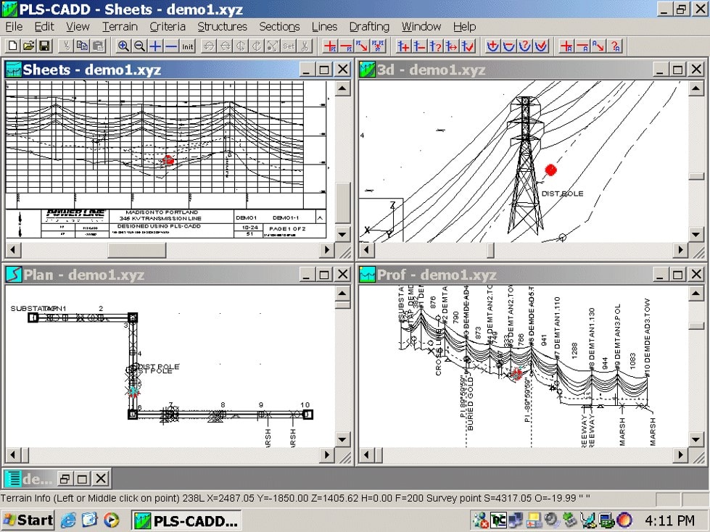
Task: Click the Move PI arrow icon
Action: [362, 46]
